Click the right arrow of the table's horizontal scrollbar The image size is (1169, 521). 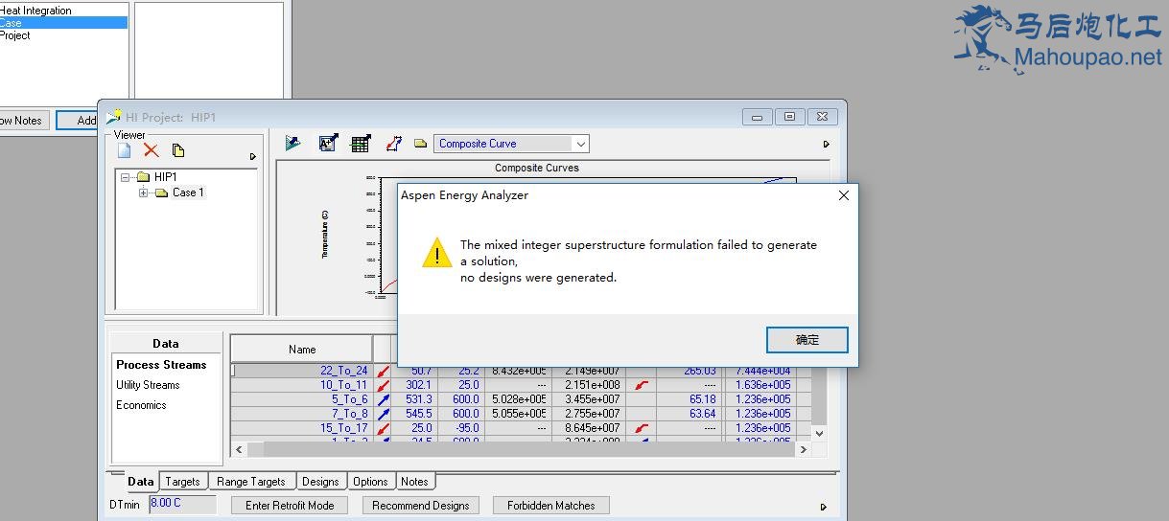804,448
